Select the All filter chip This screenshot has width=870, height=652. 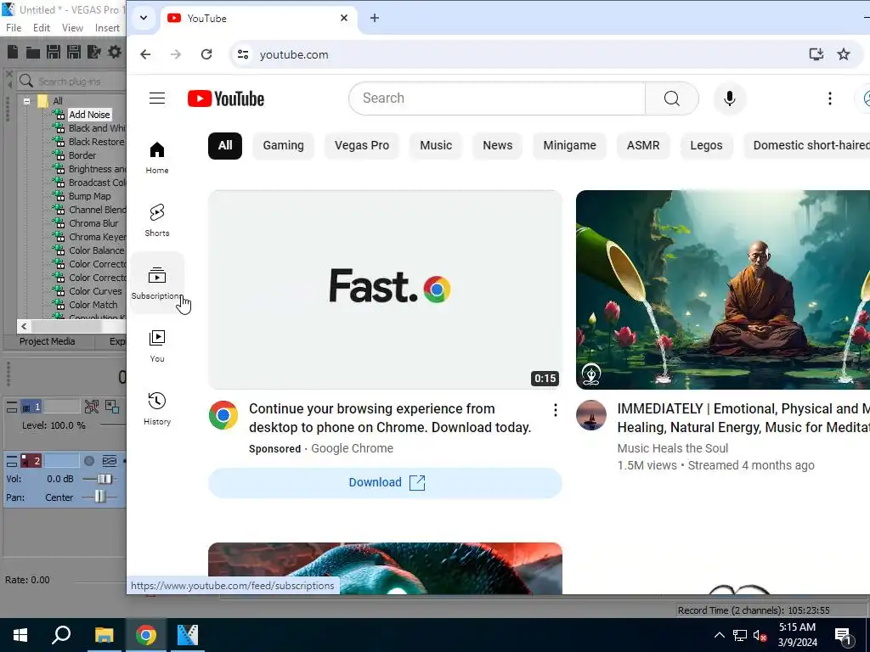tap(224, 146)
